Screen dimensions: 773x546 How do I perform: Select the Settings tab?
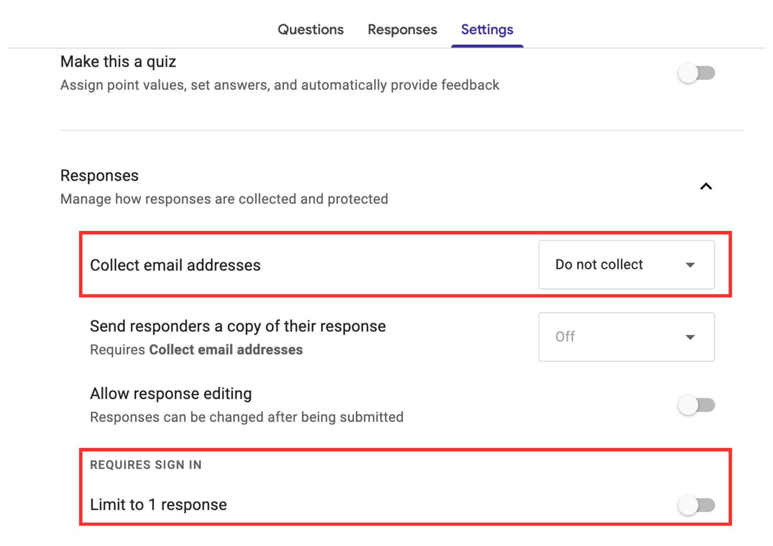coord(487,30)
